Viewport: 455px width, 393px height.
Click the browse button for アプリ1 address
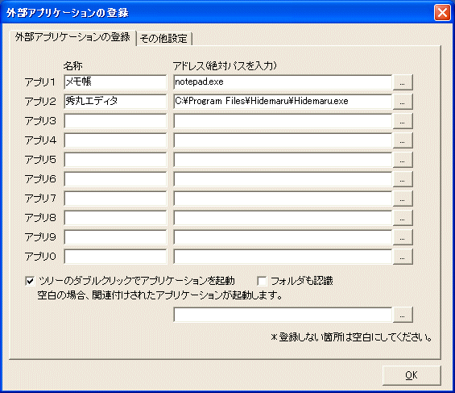(x=403, y=82)
